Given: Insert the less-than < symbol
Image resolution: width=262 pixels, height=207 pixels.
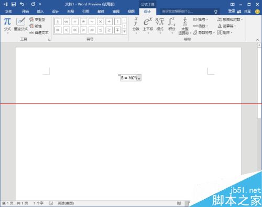Looking at the screenshot, I should [66, 30].
